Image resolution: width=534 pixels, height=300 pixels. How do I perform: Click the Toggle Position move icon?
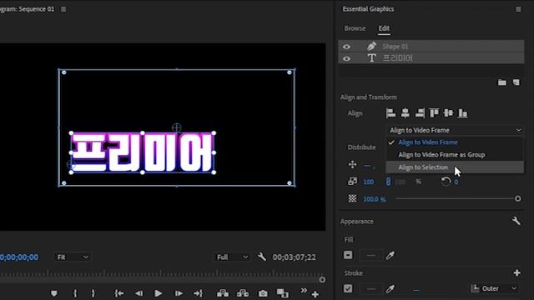352,165
